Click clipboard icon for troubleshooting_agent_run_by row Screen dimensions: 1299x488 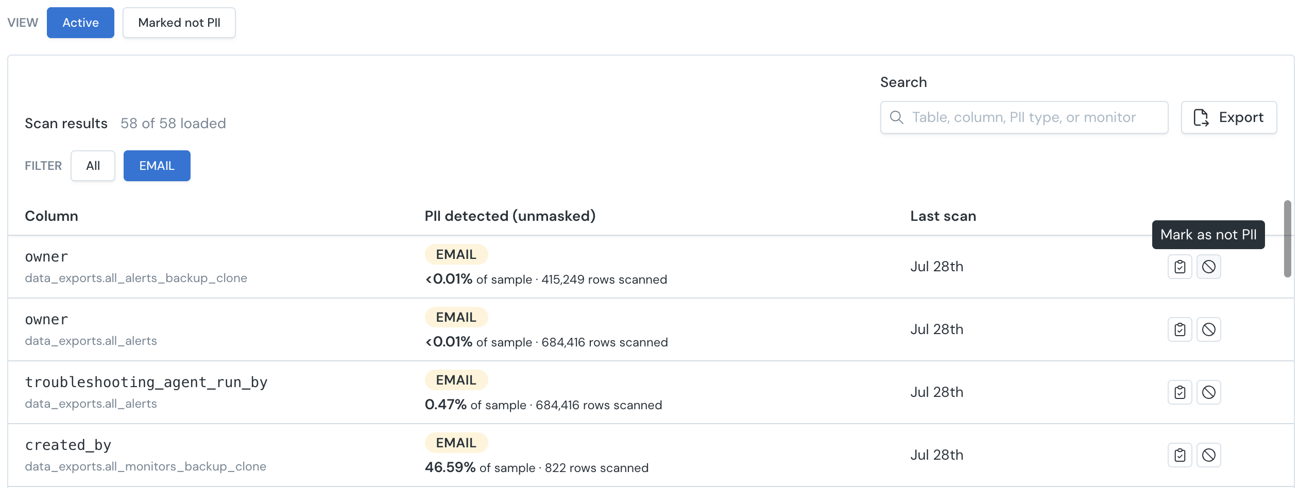1180,392
